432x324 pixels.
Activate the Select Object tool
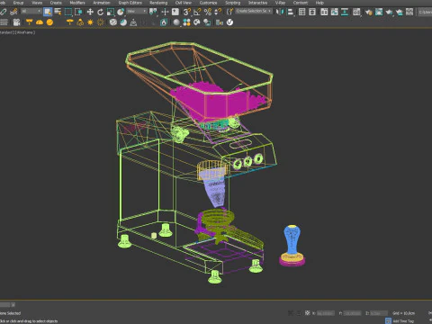48,12
